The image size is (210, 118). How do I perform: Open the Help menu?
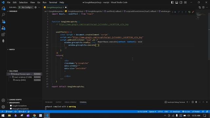[x=62, y=2]
